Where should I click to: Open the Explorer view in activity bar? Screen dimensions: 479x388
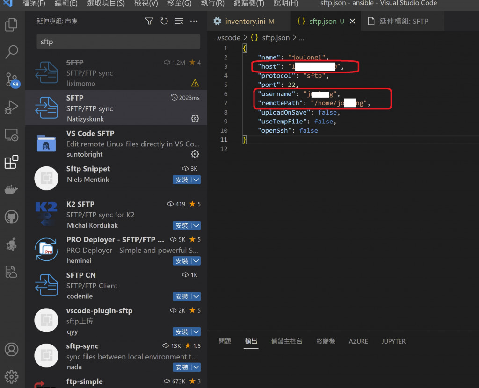[12, 25]
